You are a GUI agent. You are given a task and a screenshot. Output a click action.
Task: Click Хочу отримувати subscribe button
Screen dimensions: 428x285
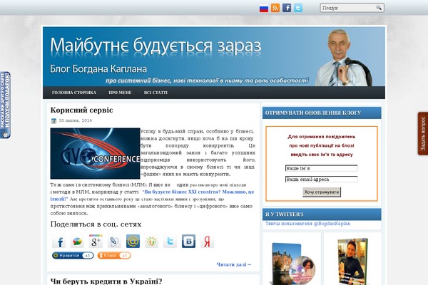click(x=322, y=192)
